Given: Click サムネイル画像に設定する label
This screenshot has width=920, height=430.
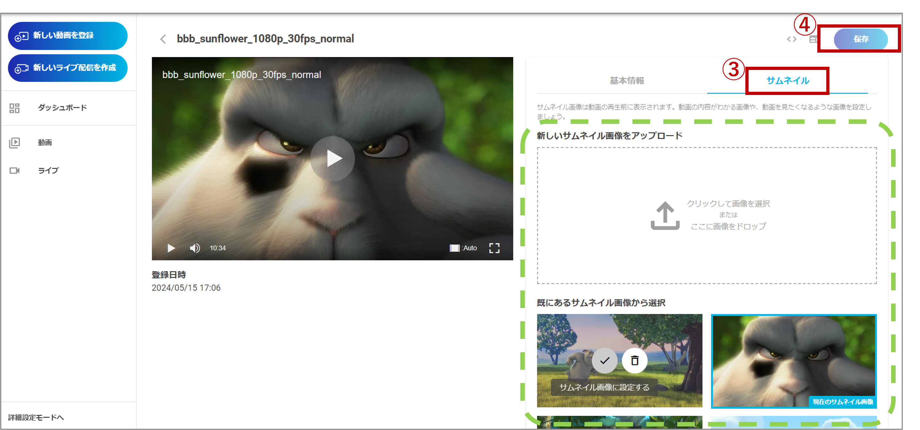Looking at the screenshot, I should 604,388.
